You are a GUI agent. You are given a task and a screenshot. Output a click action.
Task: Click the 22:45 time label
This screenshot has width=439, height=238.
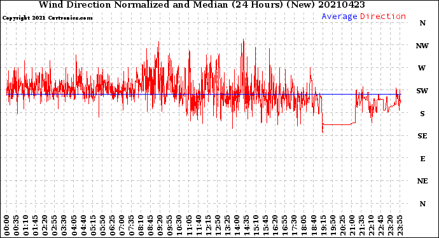pos(380,225)
